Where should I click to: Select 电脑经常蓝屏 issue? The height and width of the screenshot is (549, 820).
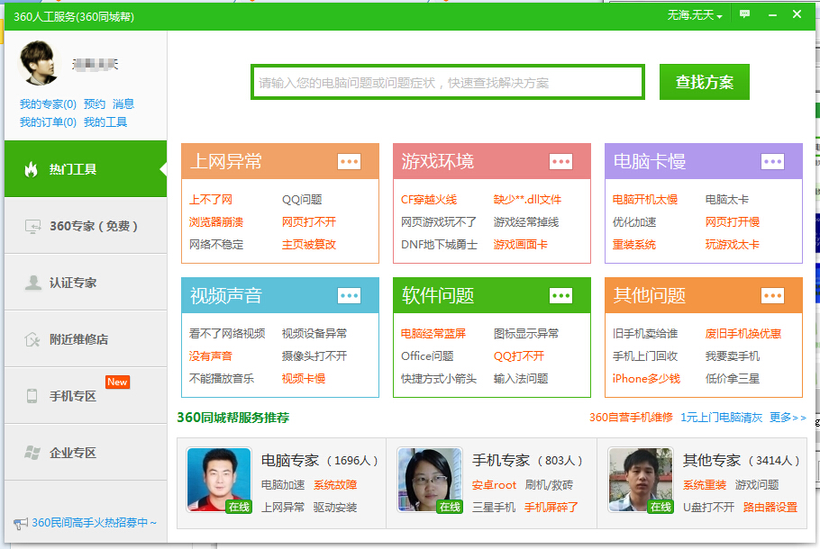(x=433, y=334)
